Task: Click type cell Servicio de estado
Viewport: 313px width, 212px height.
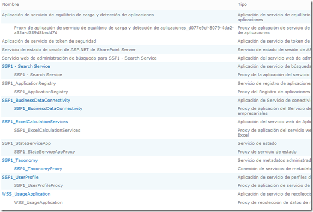Action: pos(257,143)
